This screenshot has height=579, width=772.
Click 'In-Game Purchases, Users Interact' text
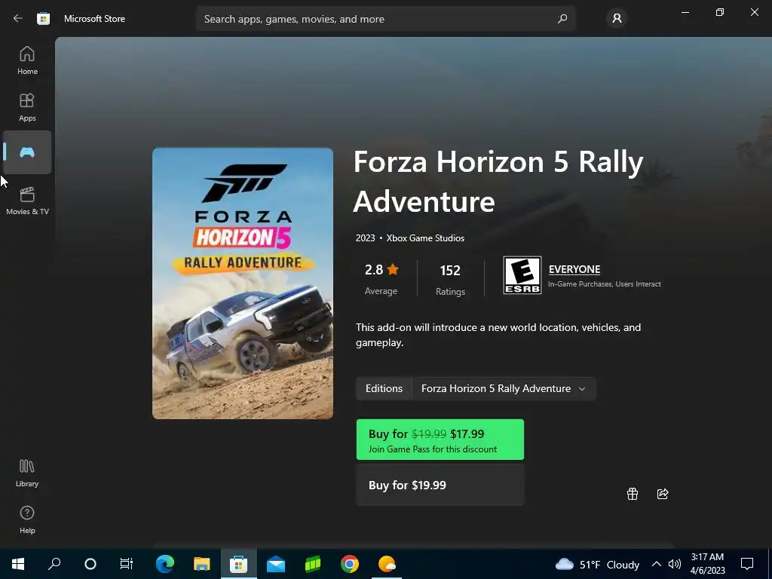click(605, 284)
